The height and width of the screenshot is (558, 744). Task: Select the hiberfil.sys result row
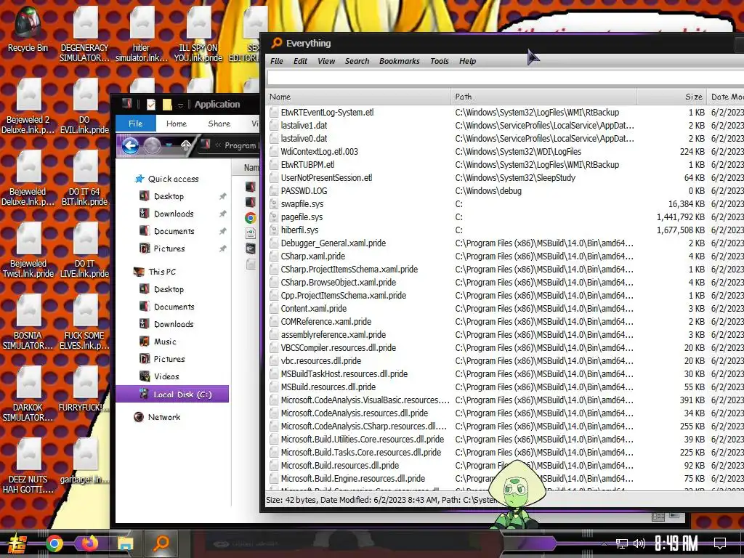(505, 230)
